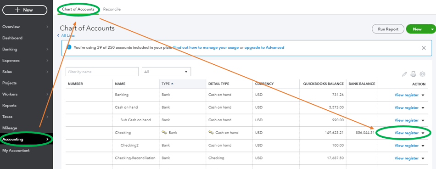Open action dropdown arrow for Sub Cash on hand row
Image resolution: width=436 pixels, height=169 pixels.
pos(423,121)
